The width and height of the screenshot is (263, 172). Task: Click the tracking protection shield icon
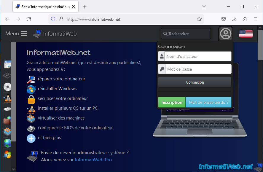tap(53, 19)
